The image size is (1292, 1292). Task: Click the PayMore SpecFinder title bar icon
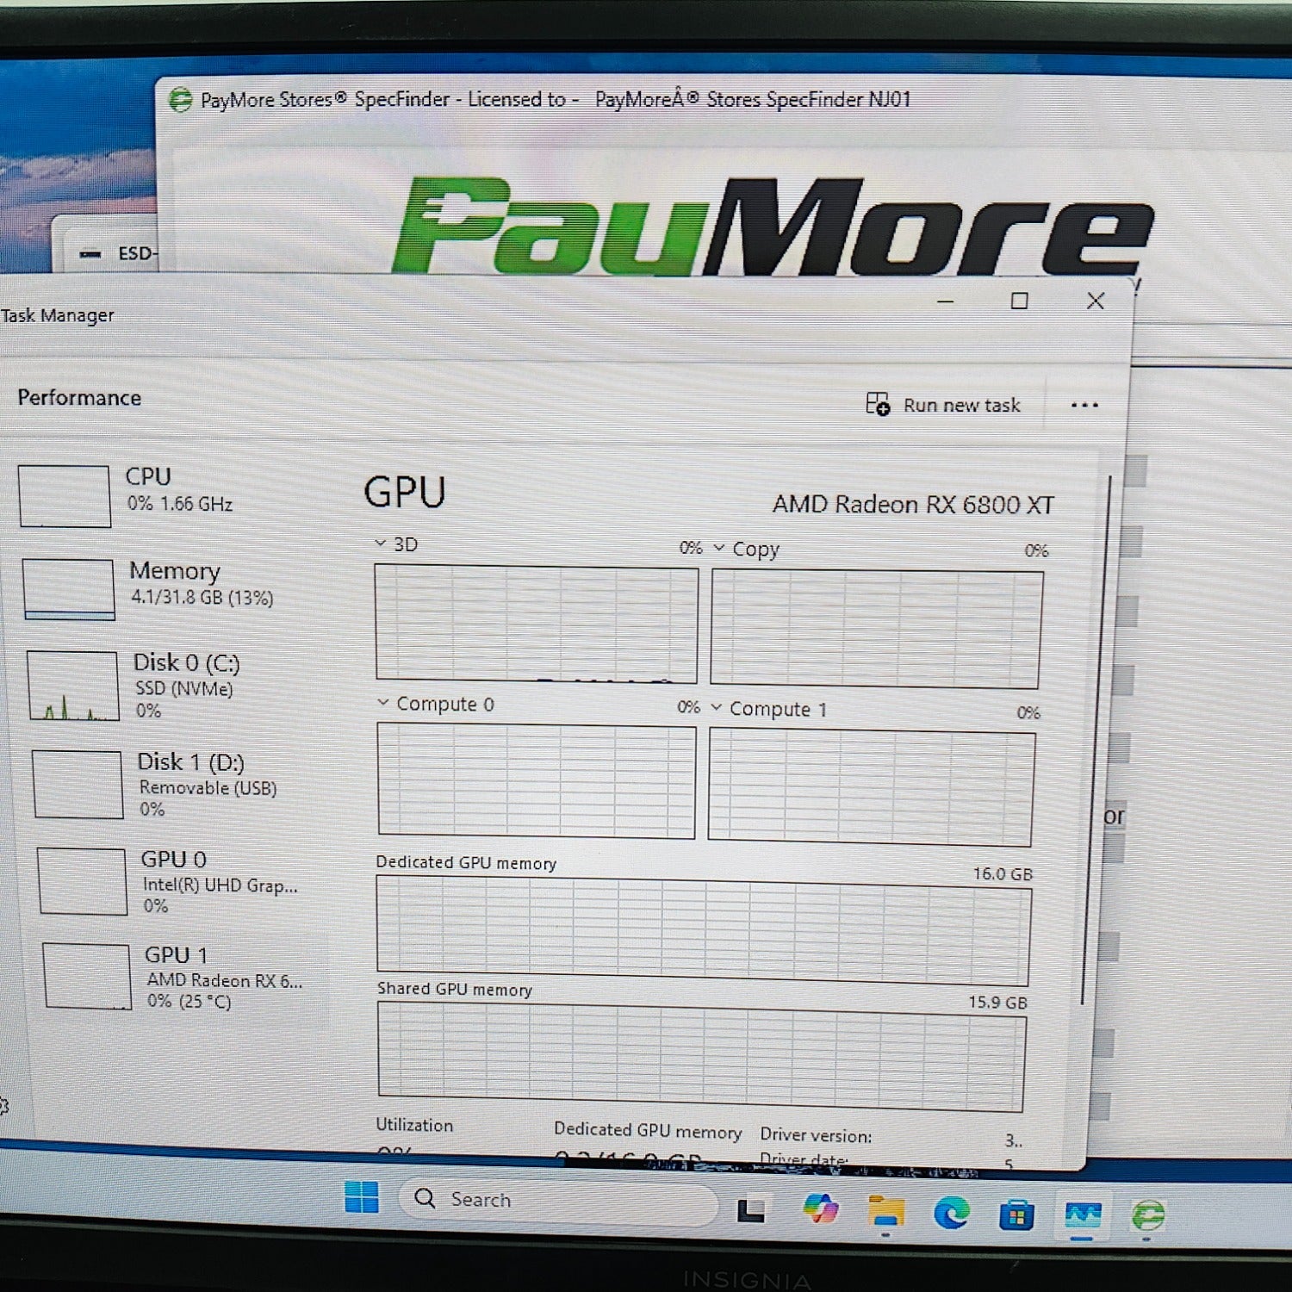pyautogui.click(x=180, y=100)
